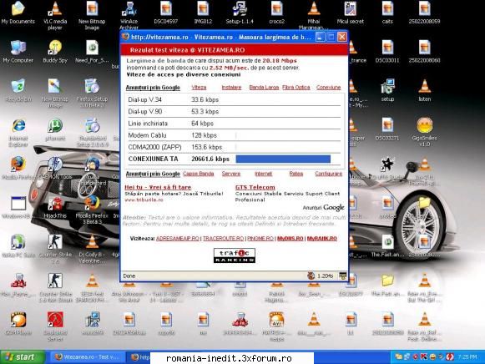Click the Servere ad link
This screenshot has width=485, height=364.
tap(231, 174)
